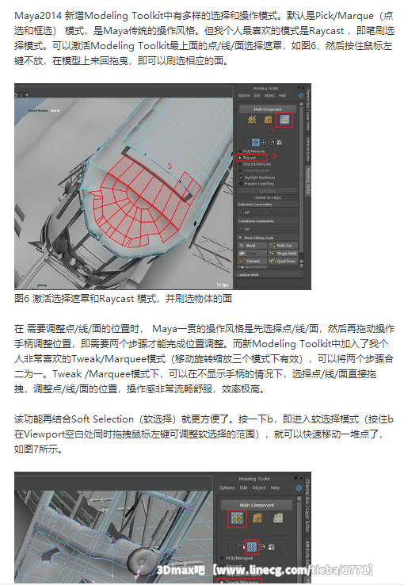The height and width of the screenshot is (585, 404).
Task: Open Options menu in lower toolkit screenshot
Action: coord(227,487)
